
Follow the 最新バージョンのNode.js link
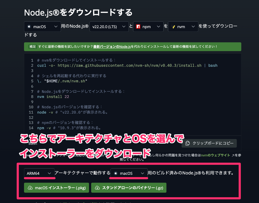112,47
